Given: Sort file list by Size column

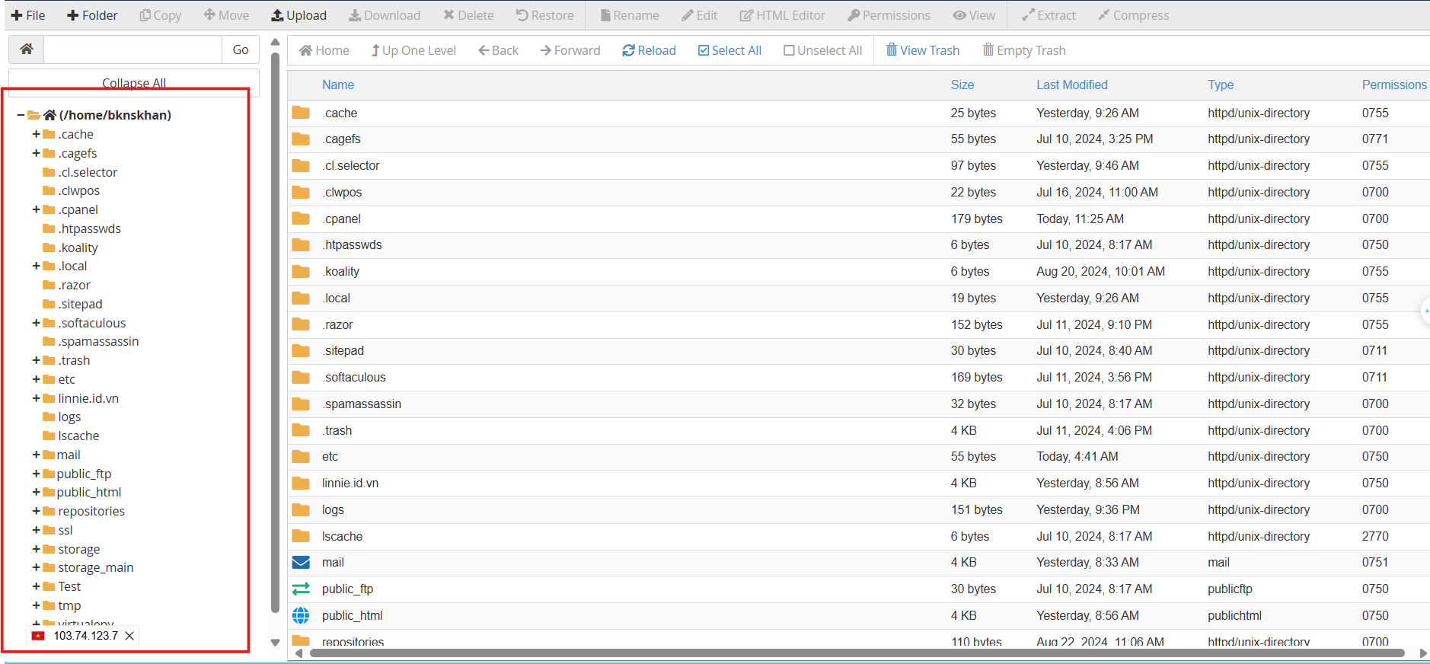Looking at the screenshot, I should tap(962, 85).
